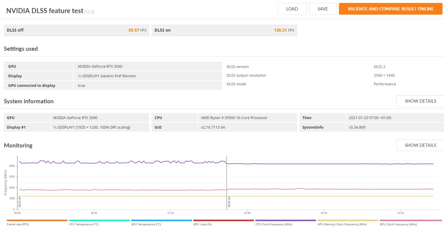The width and height of the screenshot is (444, 231).
Task: Click the 03:20 time axis label
Action: [x=400, y=213]
